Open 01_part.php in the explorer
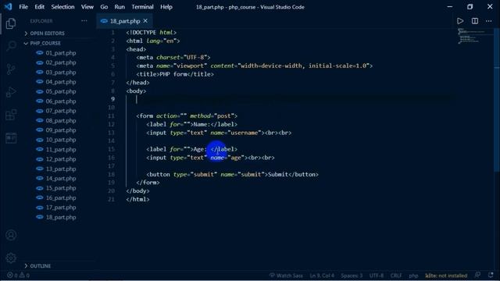This screenshot has width=500, height=281. (61, 53)
